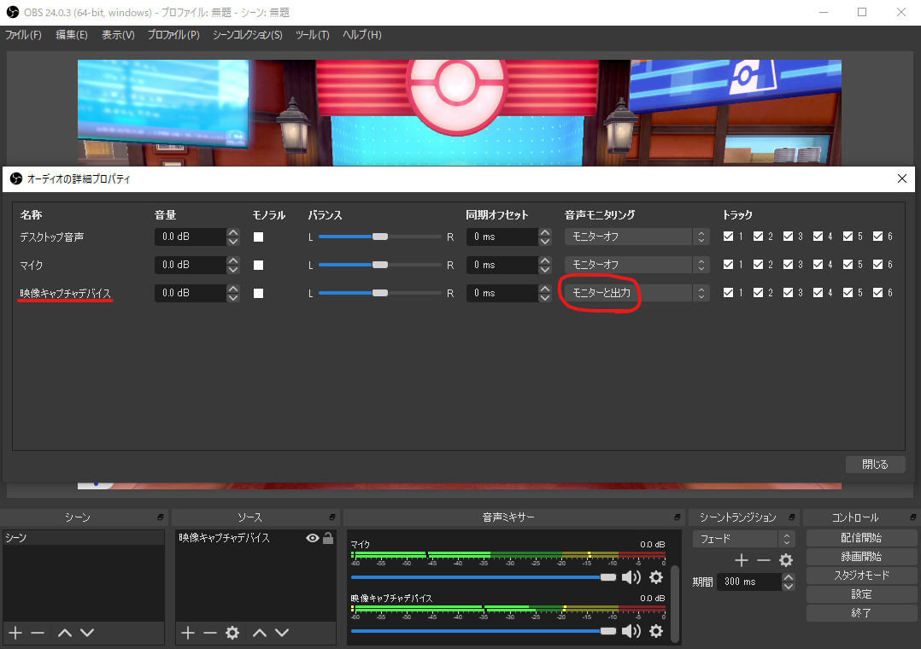Pop out the ソース dock panel icon
This screenshot has width=921, height=649.
(x=331, y=517)
